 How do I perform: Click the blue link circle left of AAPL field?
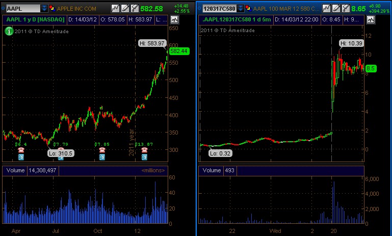coord(3,9)
